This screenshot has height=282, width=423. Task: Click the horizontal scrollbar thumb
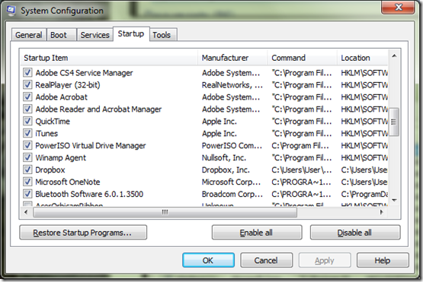165,212
